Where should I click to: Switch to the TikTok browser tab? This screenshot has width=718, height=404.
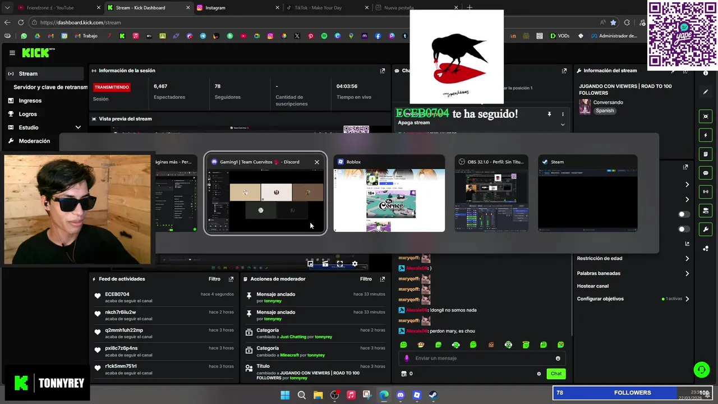327,8
